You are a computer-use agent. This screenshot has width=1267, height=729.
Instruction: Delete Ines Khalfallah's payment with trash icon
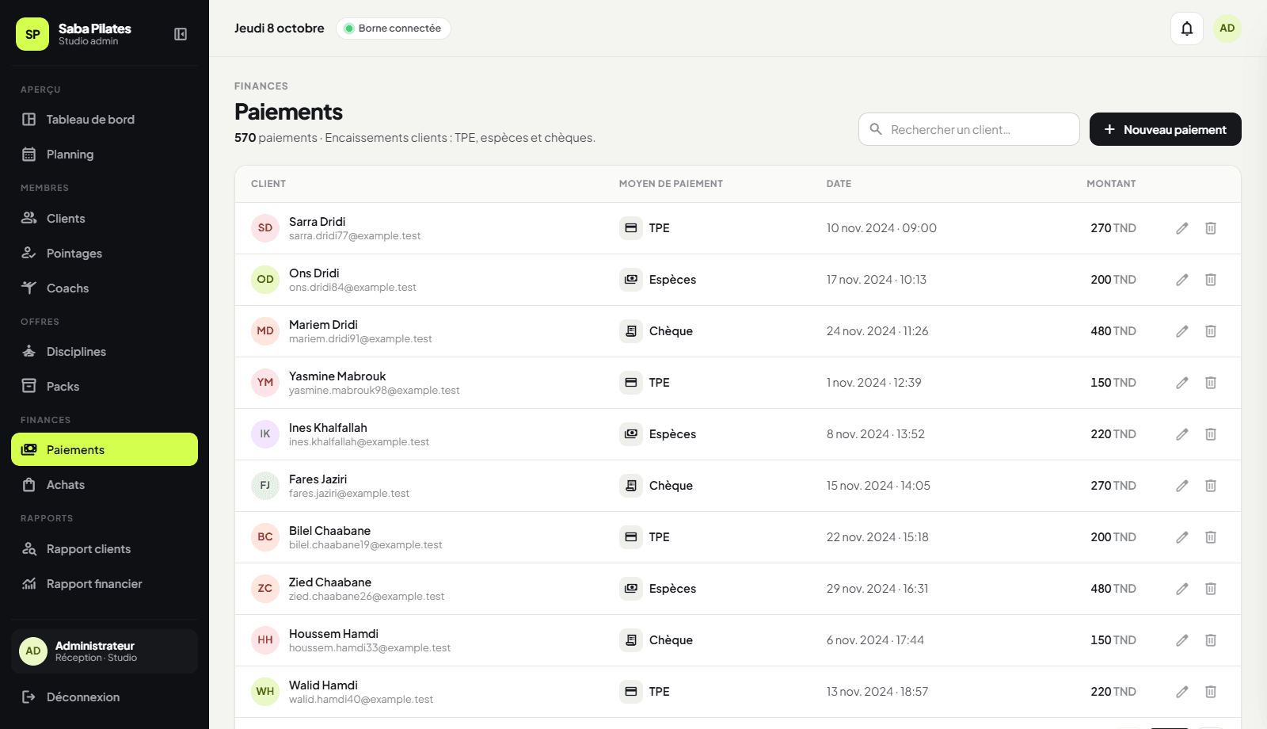pos(1211,434)
